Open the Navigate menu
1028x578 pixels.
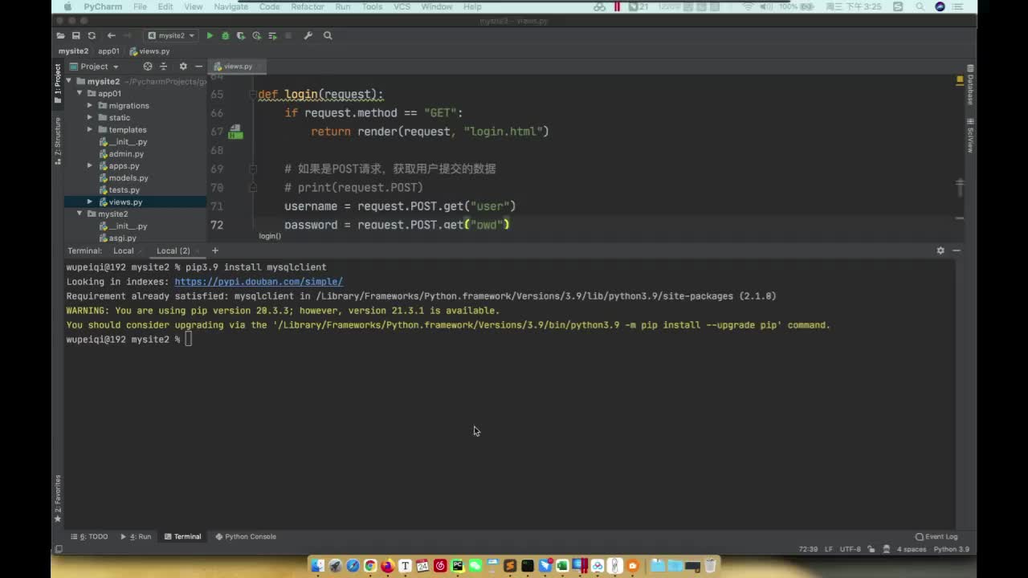coord(231,6)
